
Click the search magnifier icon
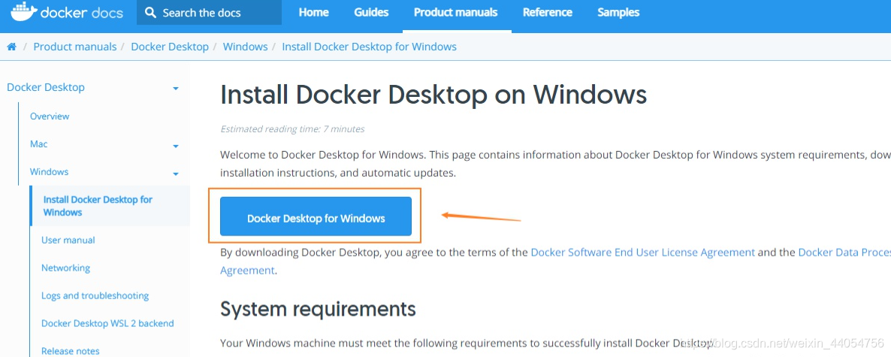(x=150, y=13)
